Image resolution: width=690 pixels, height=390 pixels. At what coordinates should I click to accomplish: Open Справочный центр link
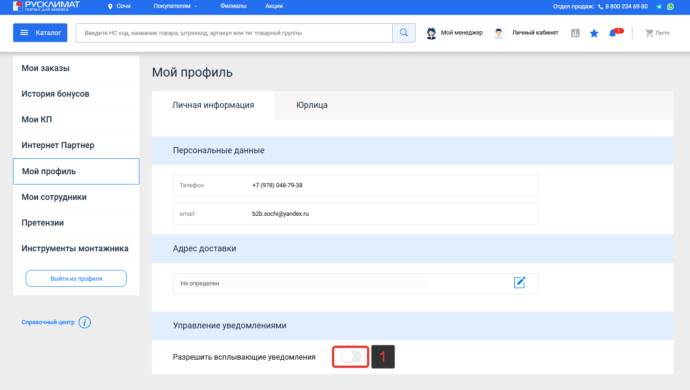pos(48,322)
